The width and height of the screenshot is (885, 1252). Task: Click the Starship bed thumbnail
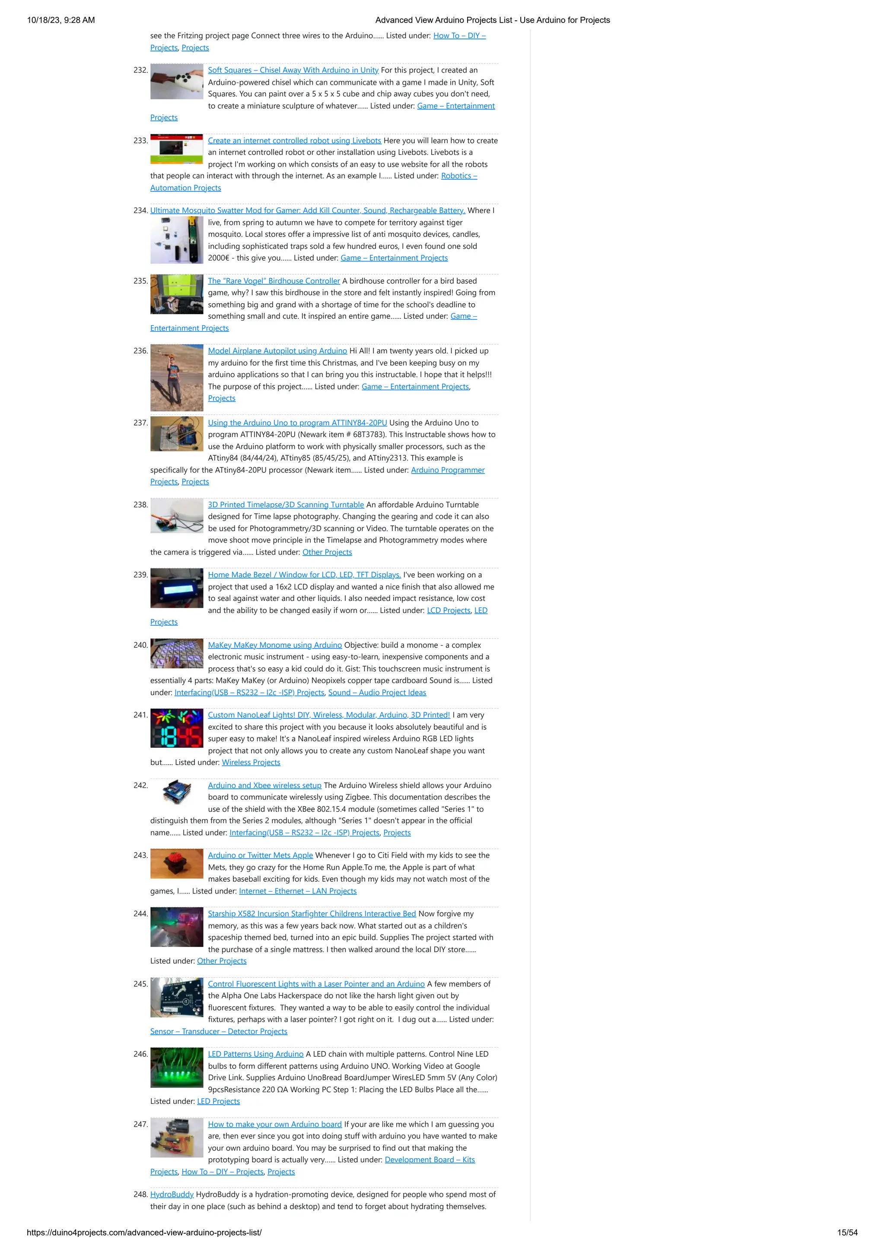177,927
